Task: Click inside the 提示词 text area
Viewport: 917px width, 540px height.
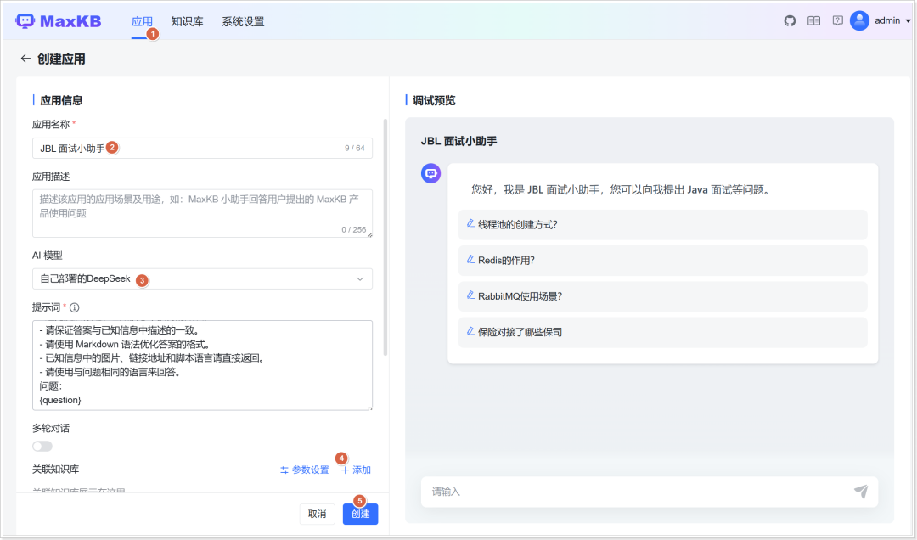Action: [202, 365]
